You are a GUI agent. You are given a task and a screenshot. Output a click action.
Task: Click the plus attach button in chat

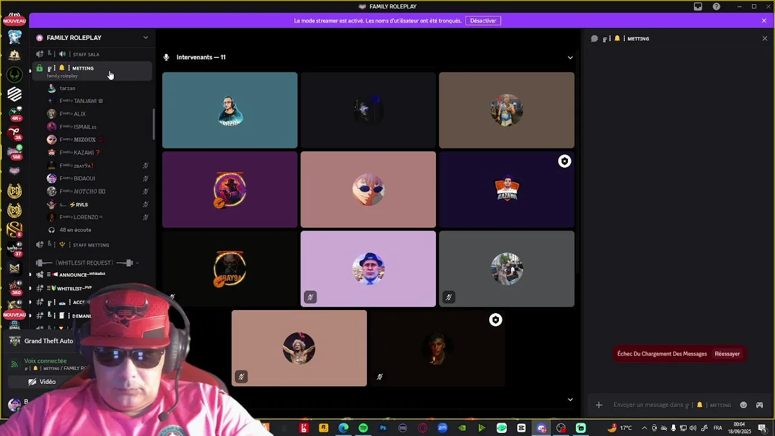coord(599,405)
